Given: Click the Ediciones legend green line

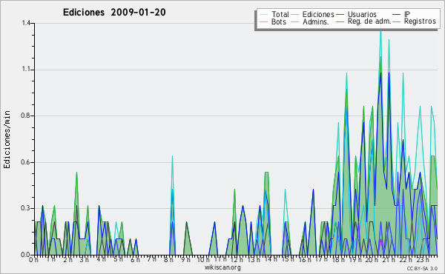Looking at the screenshot, I should (295, 15).
